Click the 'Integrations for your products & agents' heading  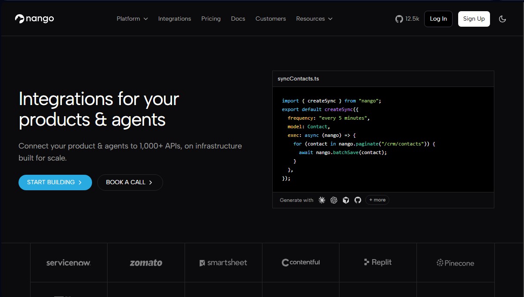coord(99,109)
